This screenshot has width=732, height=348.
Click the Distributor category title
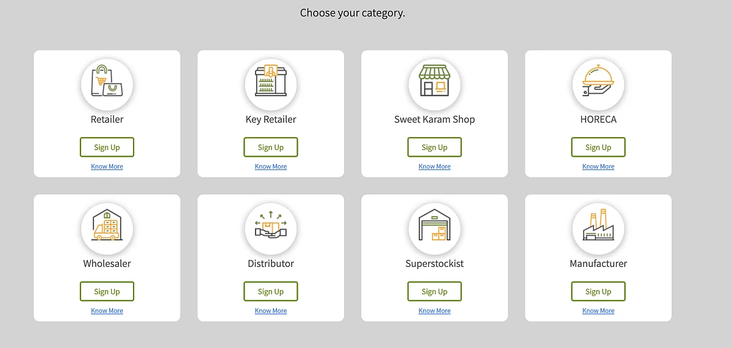pos(271,264)
